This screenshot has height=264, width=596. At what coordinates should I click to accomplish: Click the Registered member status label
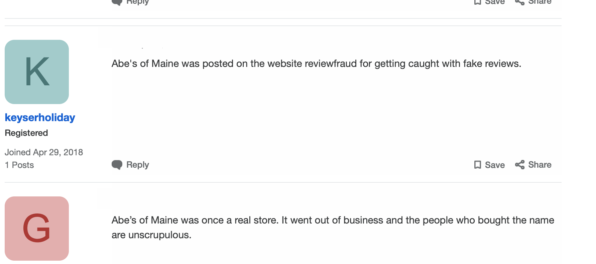26,133
